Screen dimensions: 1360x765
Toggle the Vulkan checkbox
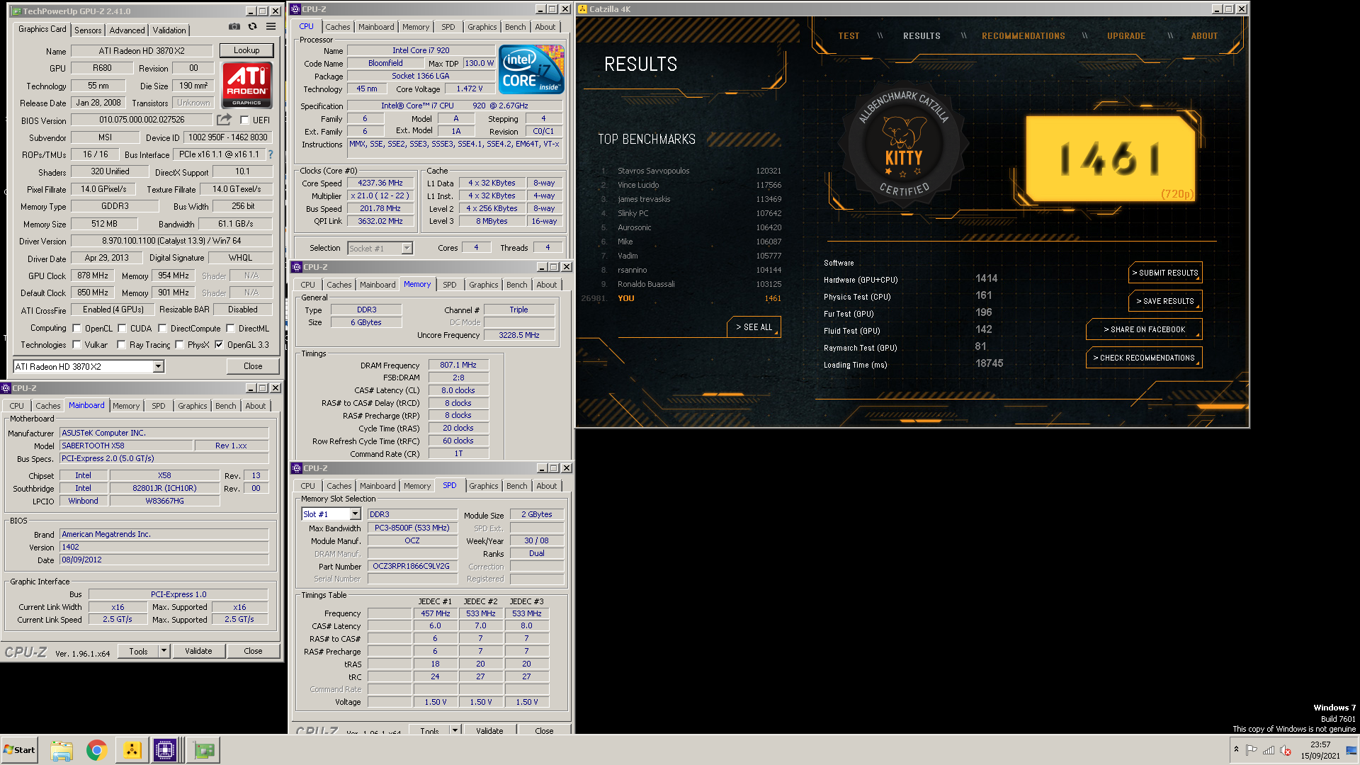76,344
